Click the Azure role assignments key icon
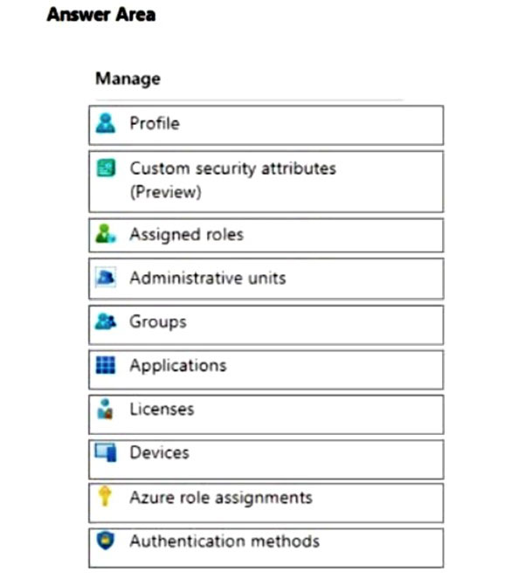The image size is (511, 579). [x=105, y=496]
